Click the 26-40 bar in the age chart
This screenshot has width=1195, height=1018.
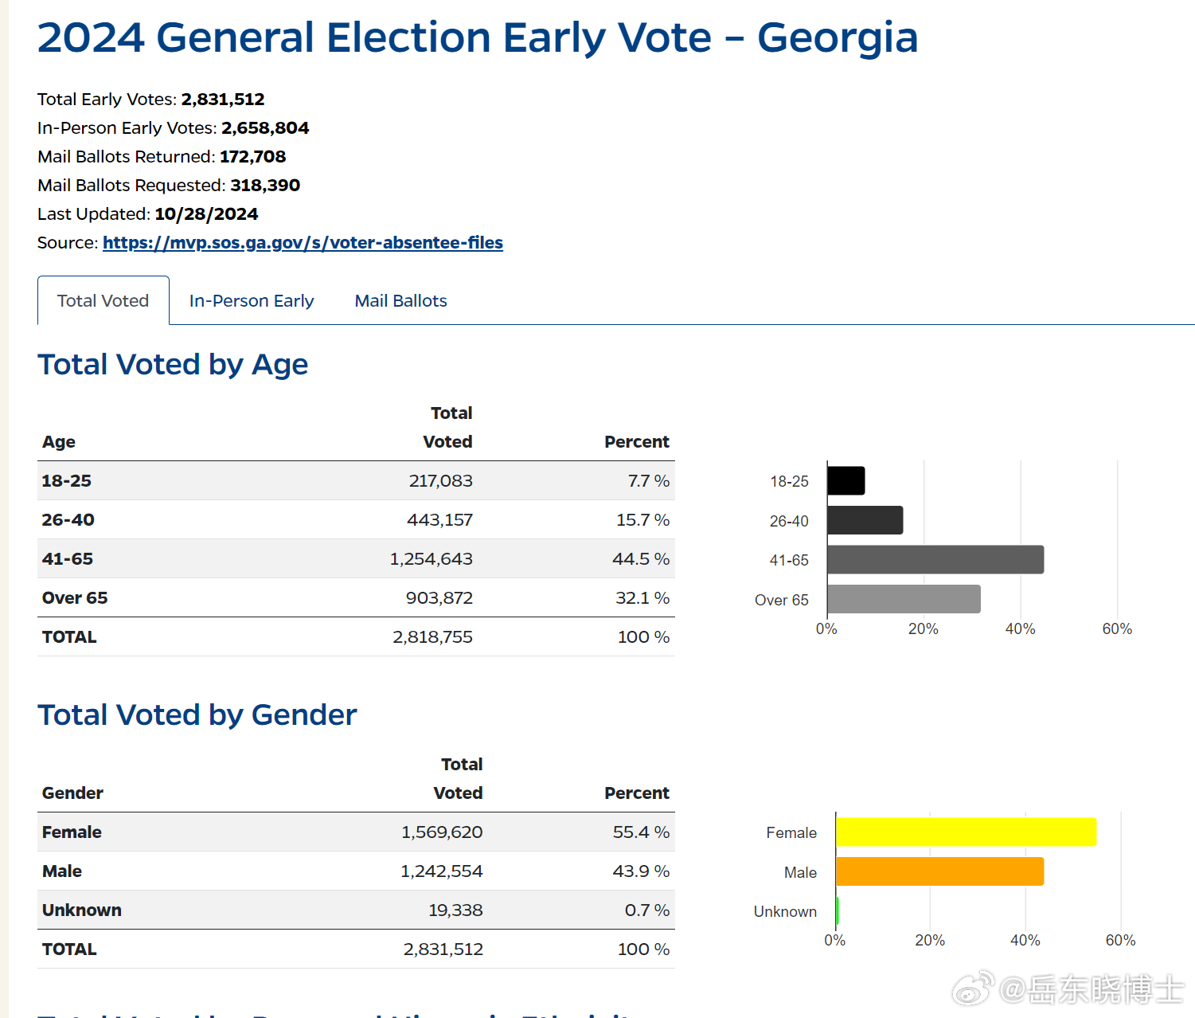(865, 520)
